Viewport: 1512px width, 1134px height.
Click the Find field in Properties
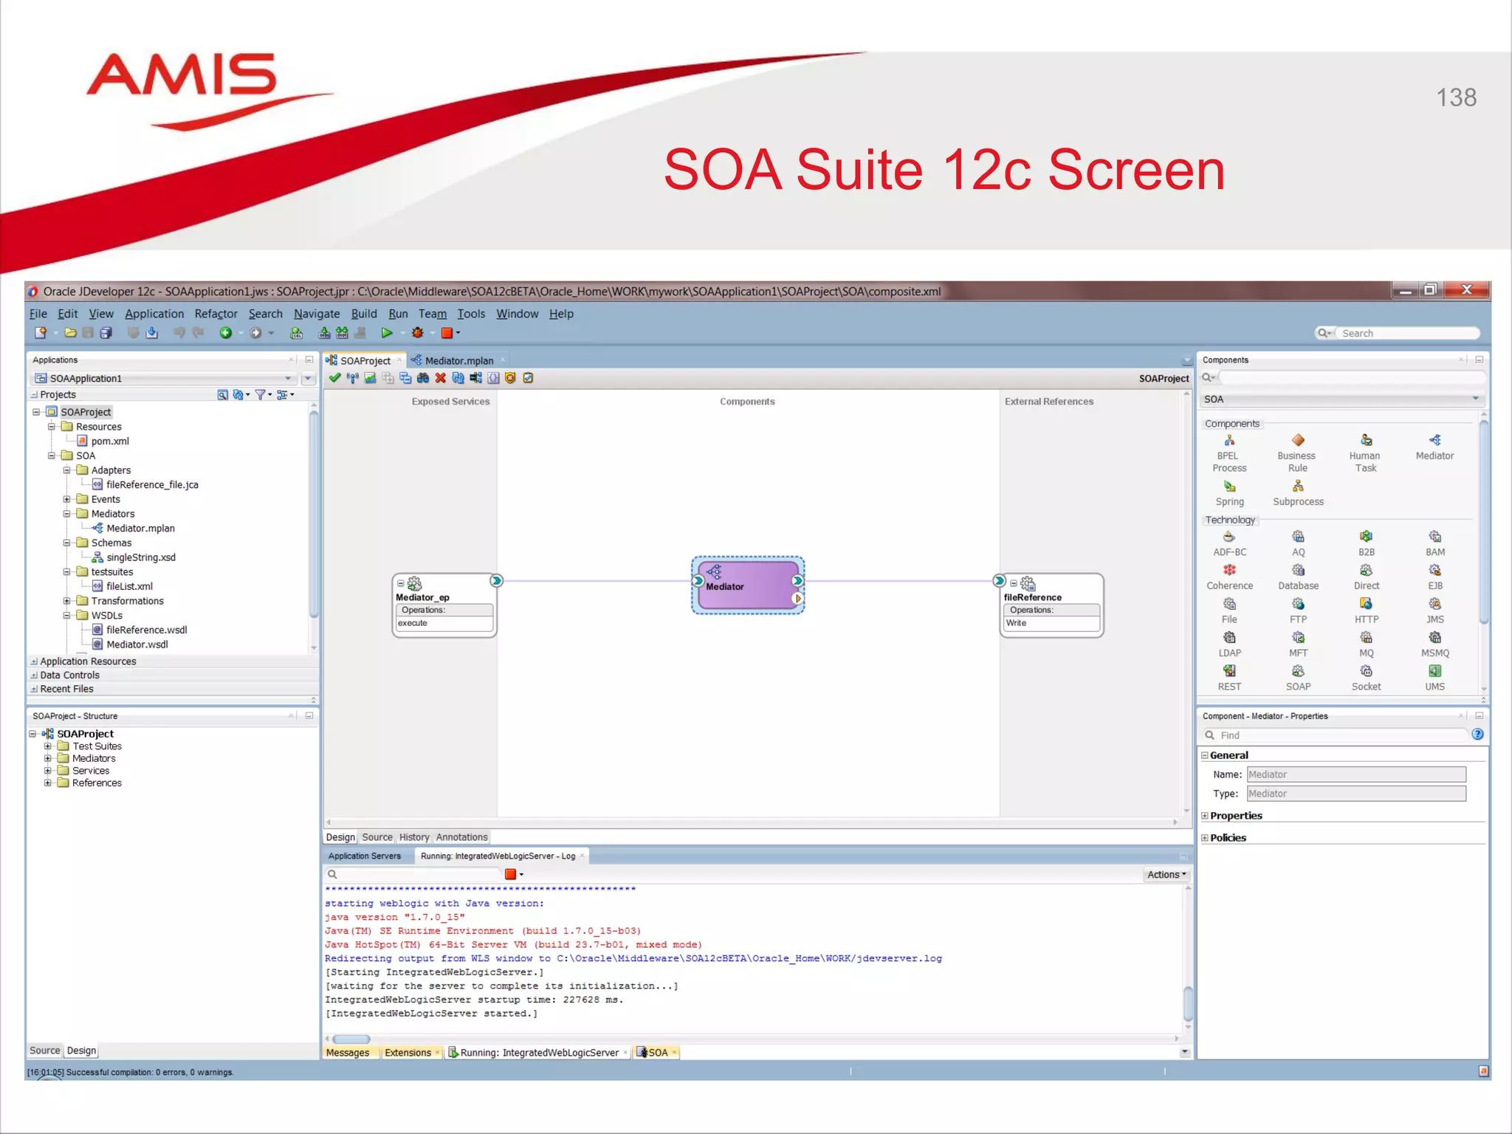coord(1342,735)
